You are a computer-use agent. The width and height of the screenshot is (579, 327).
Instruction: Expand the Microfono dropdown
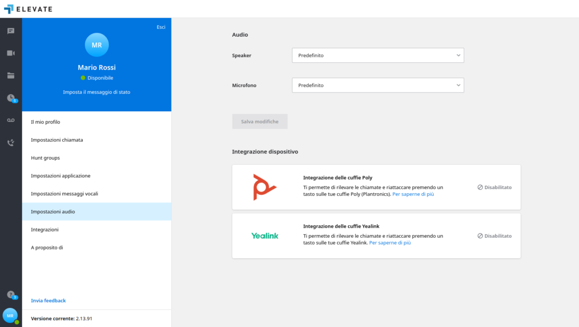click(x=378, y=85)
